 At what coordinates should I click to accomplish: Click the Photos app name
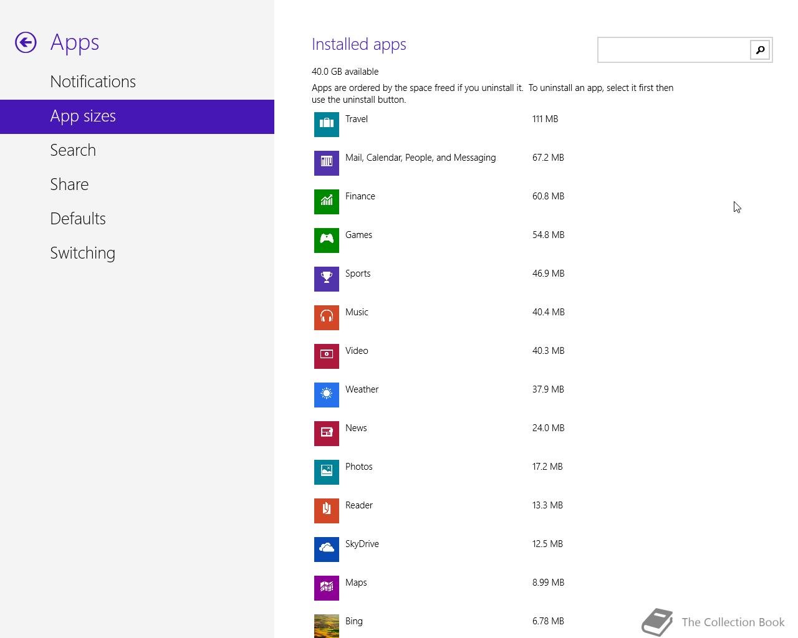(x=359, y=467)
